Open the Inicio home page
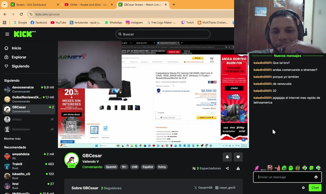Screen dimensions: 326x194 (16, 48)
